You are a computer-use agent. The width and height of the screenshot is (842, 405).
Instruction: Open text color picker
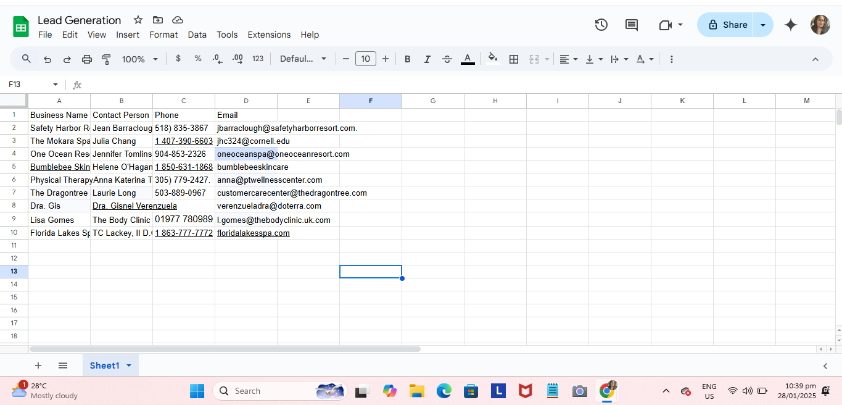(x=468, y=59)
